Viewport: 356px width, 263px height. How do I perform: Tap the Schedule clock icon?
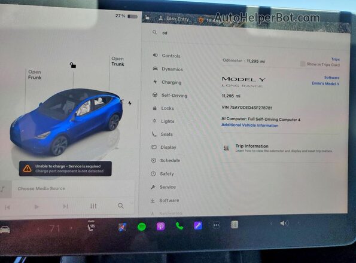(x=154, y=160)
